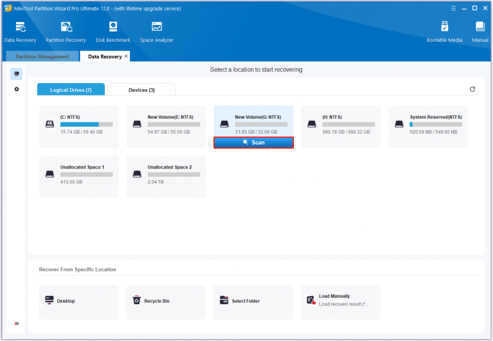493x341 pixels.
Task: Click the "413.00 GB" size text
Action: (71, 182)
